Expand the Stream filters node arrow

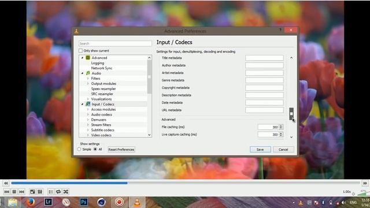(x=88, y=125)
